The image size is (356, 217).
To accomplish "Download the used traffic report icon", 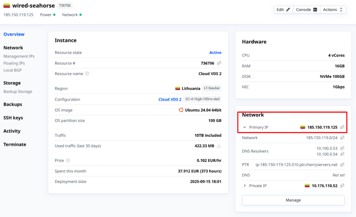I will click(x=219, y=146).
